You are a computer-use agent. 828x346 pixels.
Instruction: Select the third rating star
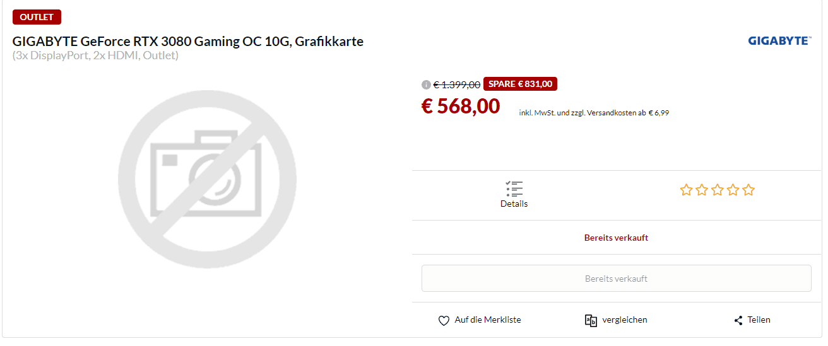tap(717, 190)
